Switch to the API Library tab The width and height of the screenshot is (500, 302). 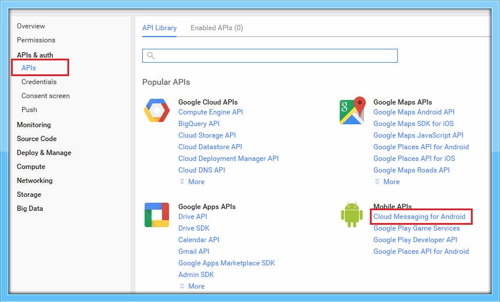tap(160, 28)
